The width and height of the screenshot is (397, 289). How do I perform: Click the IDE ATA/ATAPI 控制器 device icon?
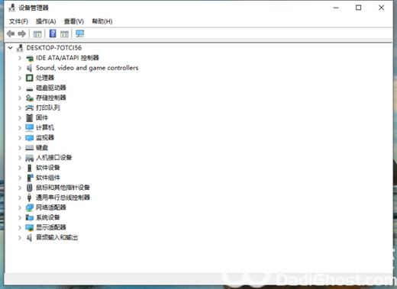(30, 58)
